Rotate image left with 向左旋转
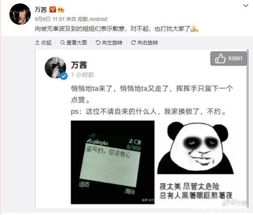Screen dimensions: 253x215 point(109,43)
